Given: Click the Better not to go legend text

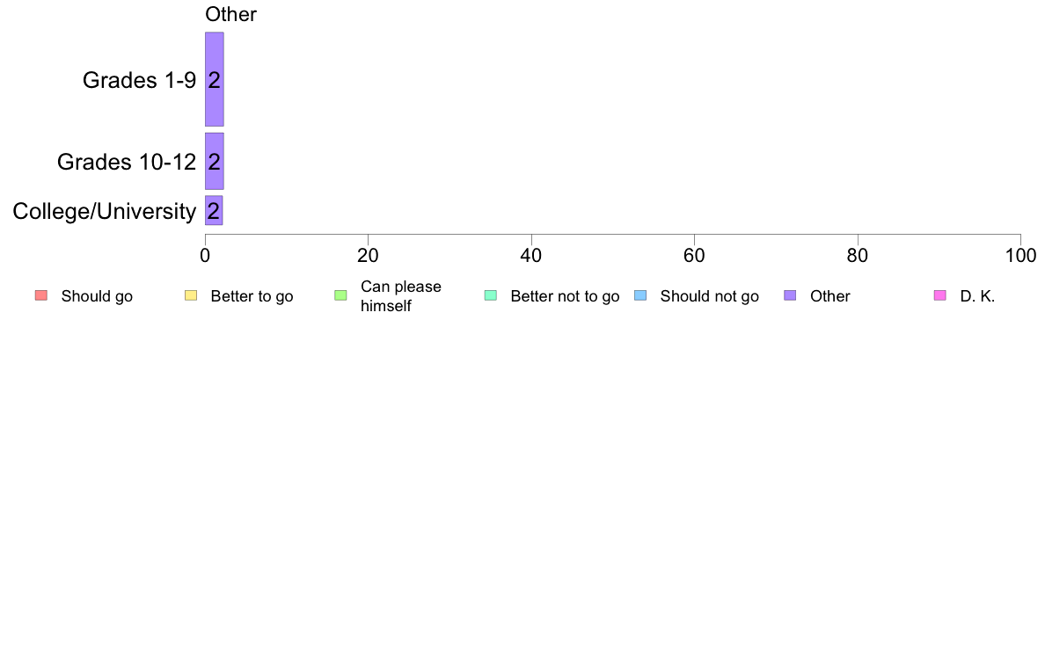Looking at the screenshot, I should pos(565,296).
